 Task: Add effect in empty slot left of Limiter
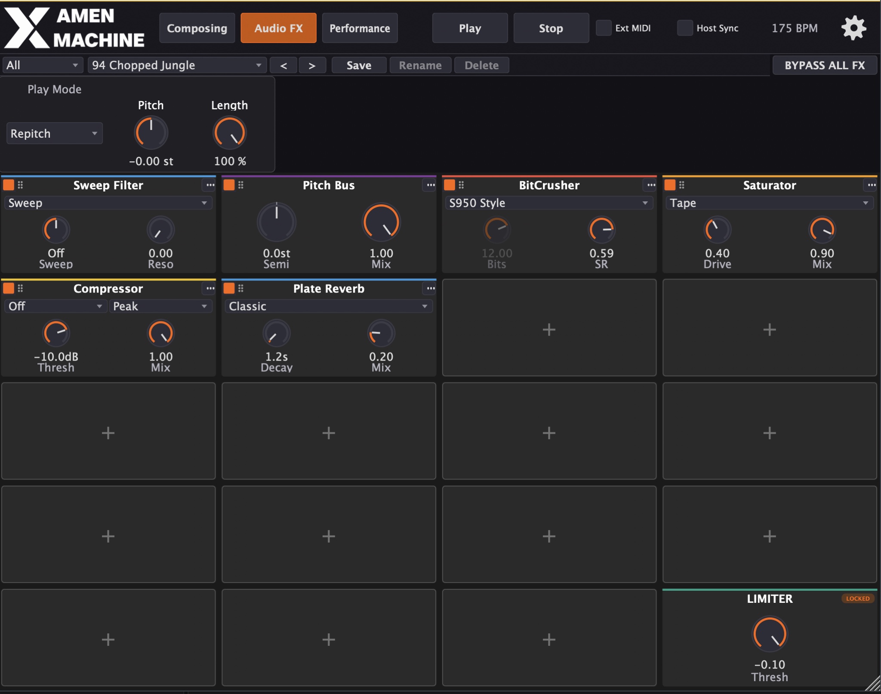(x=549, y=638)
